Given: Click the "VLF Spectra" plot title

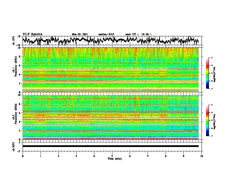Looking at the screenshot, I should (x=32, y=34).
